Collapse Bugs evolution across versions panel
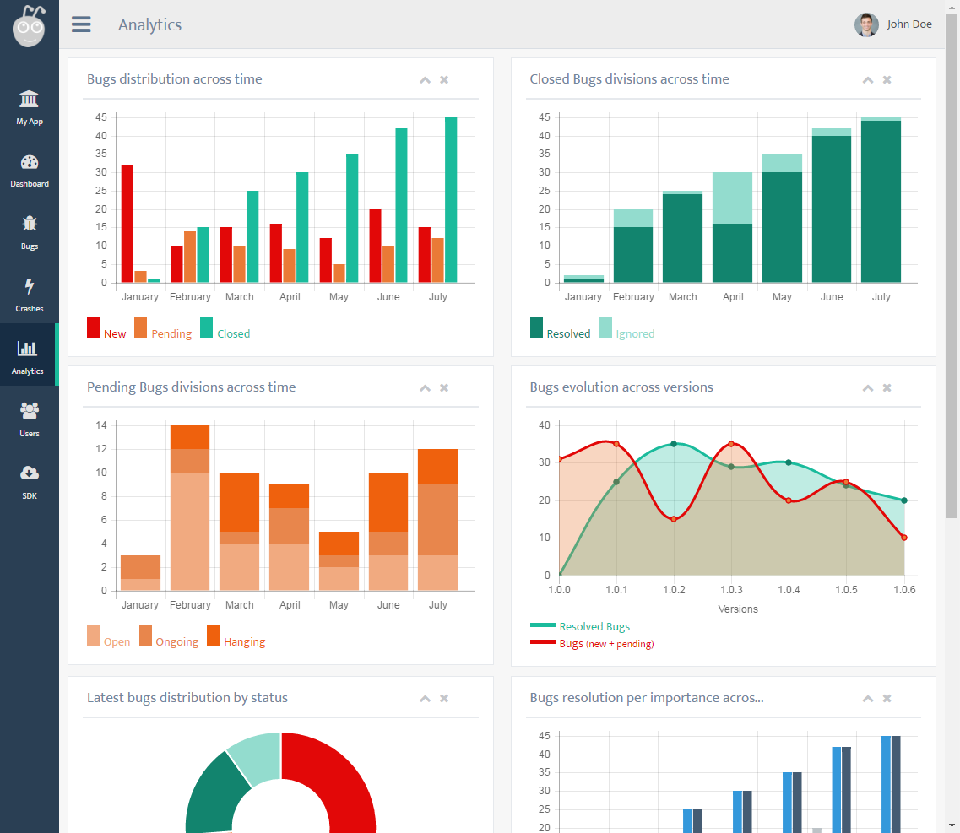 [868, 388]
